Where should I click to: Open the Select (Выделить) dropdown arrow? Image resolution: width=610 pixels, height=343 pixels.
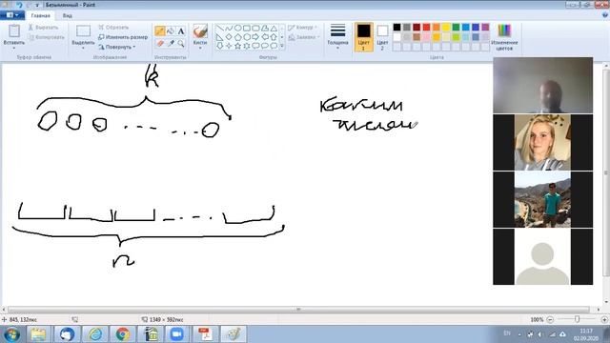click(x=83, y=49)
